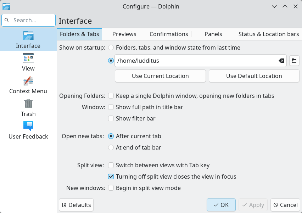Open the Interface settings category
302x213 pixels.
point(28,39)
